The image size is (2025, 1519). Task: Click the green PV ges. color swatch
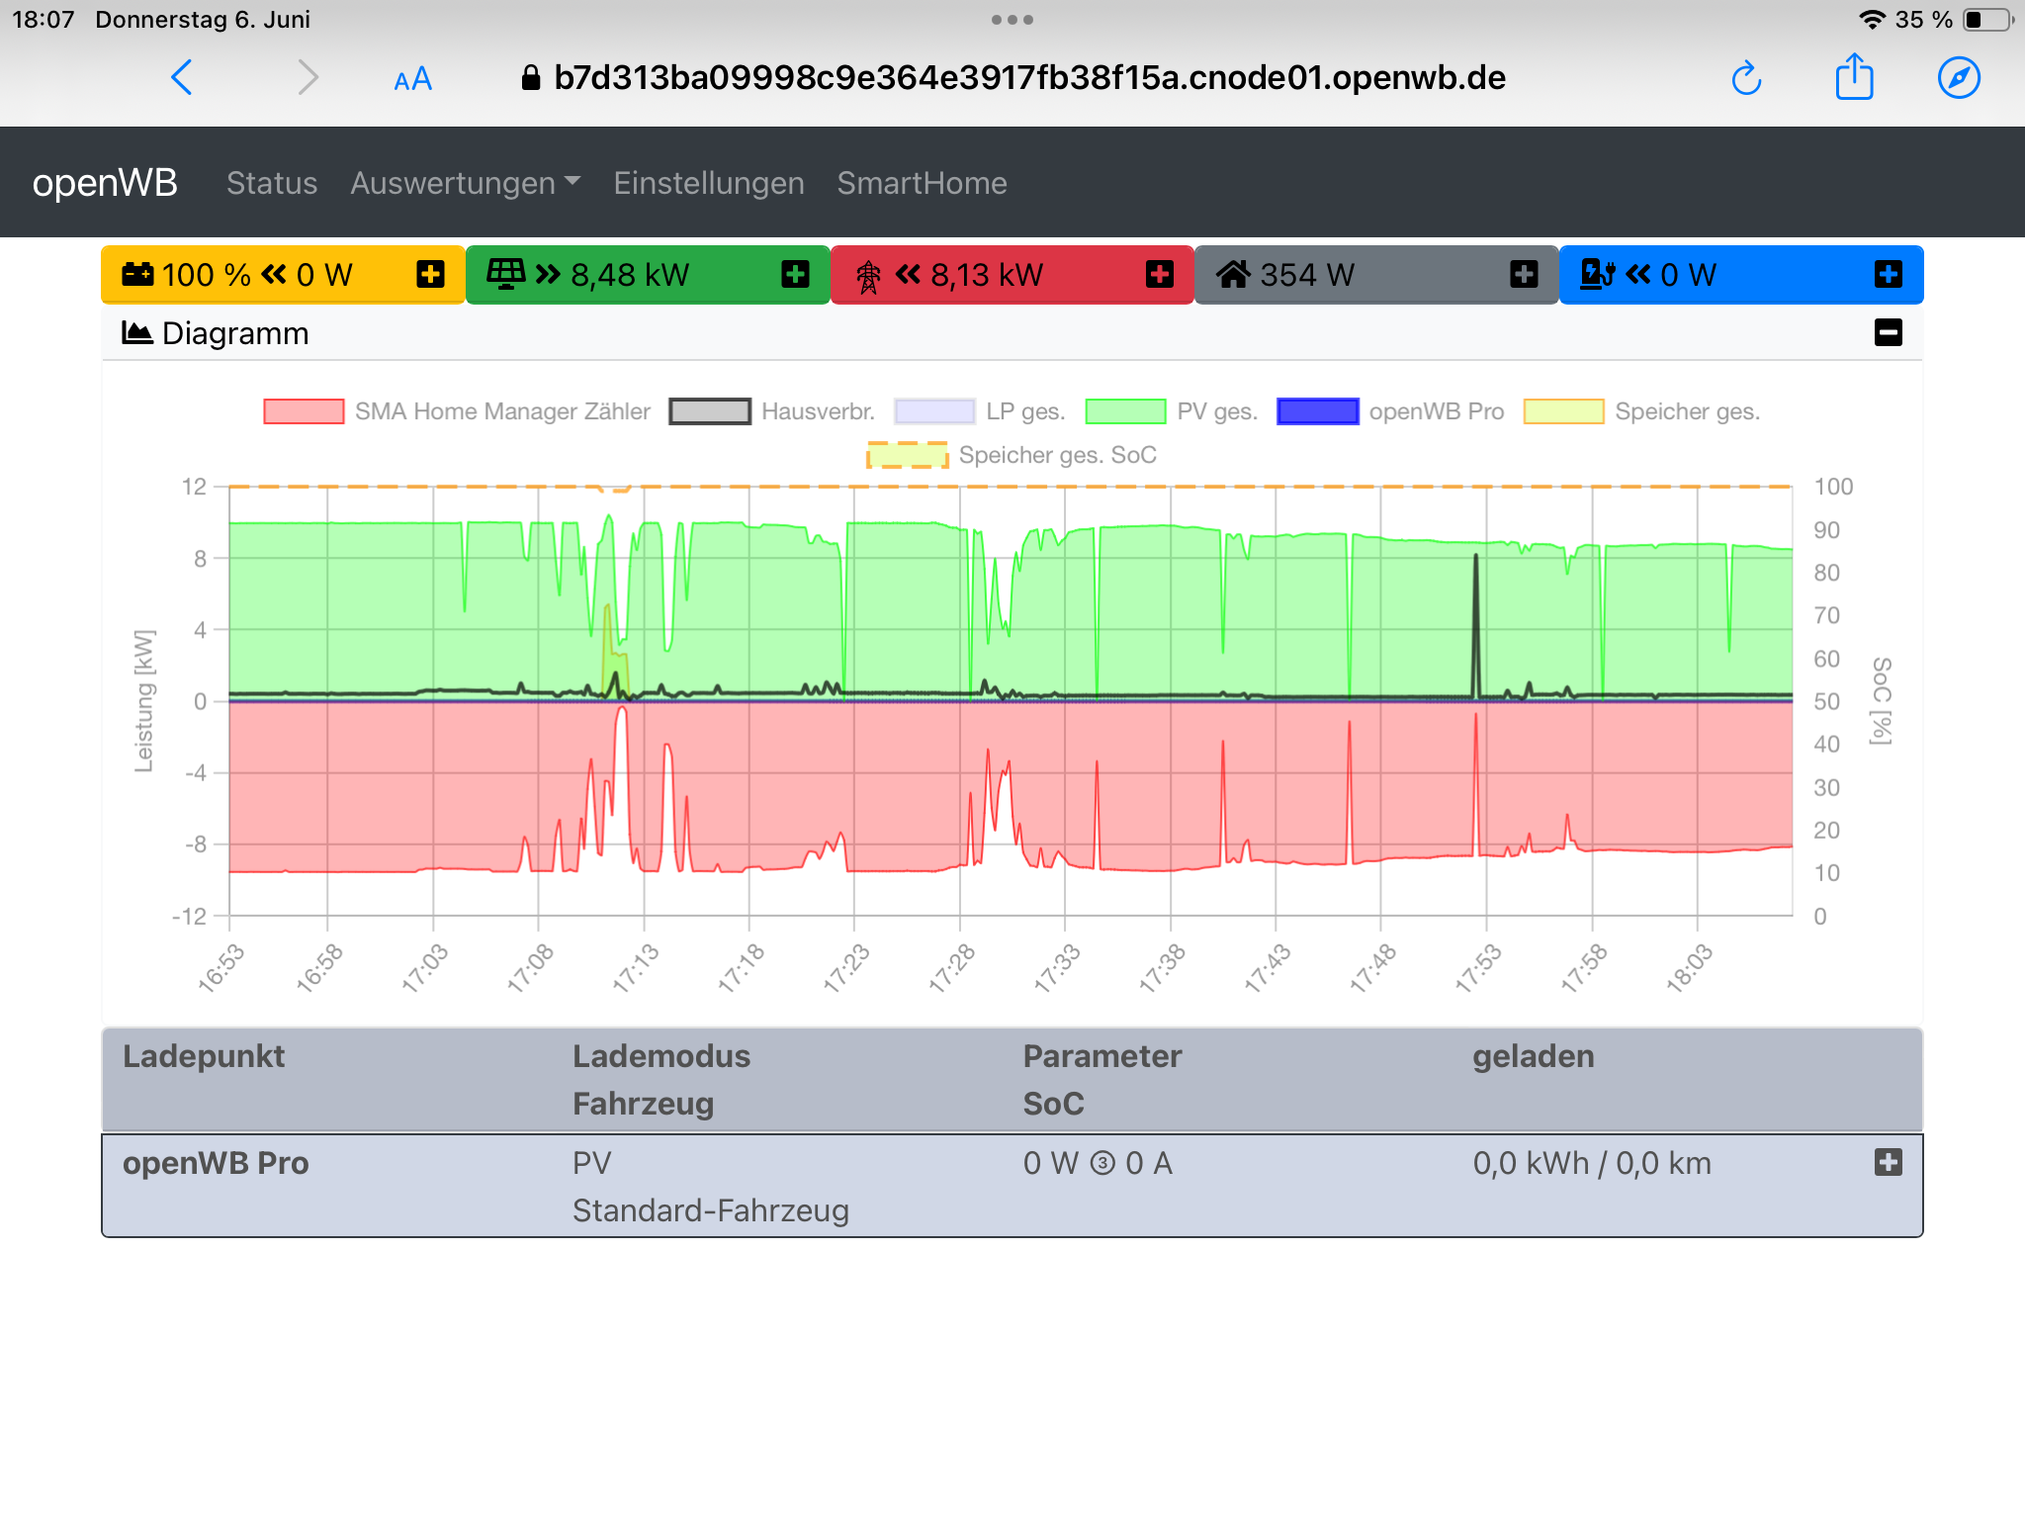(1125, 411)
